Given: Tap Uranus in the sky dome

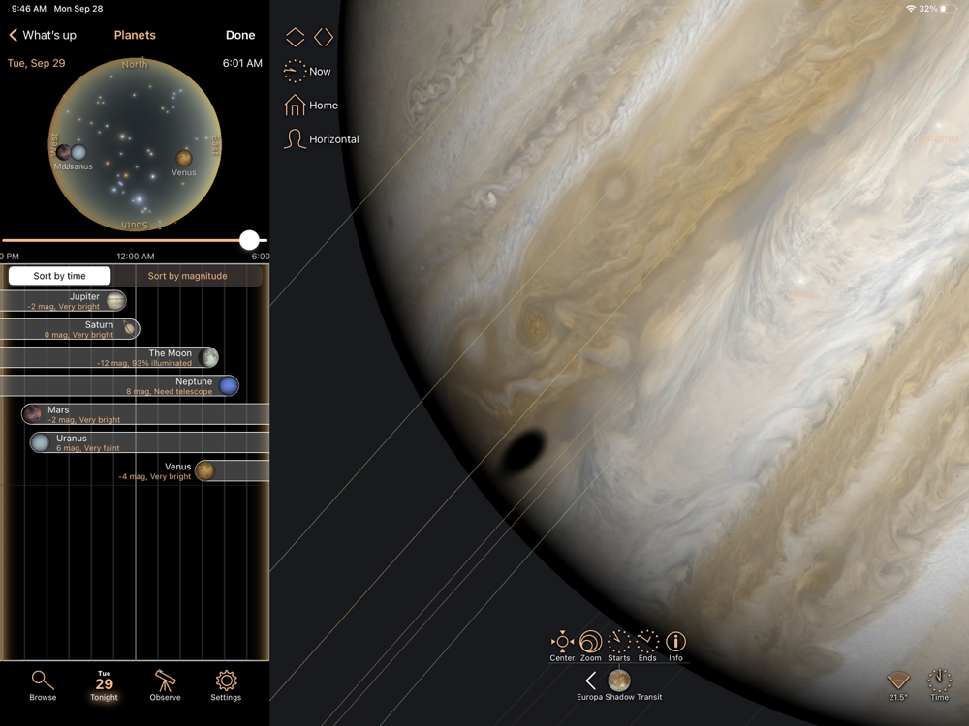Looking at the screenshot, I should (78, 153).
